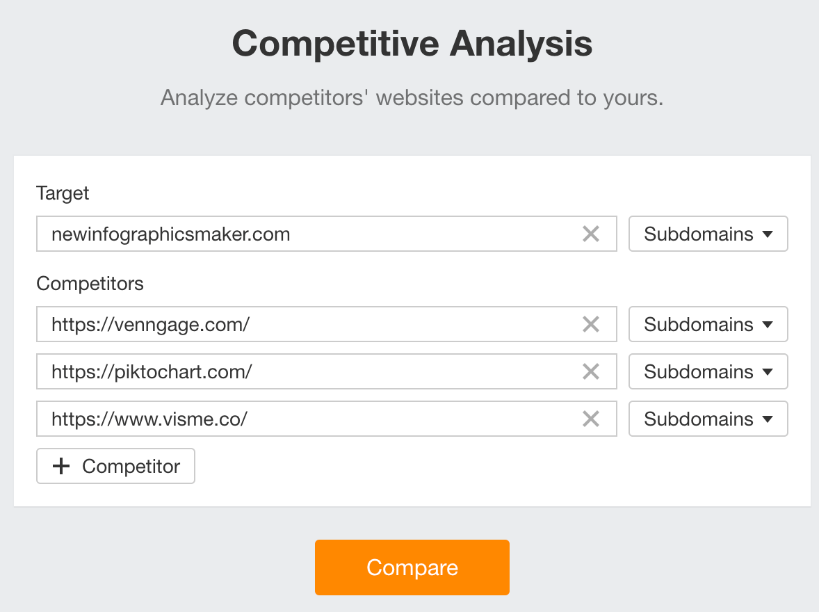This screenshot has height=612, width=819.
Task: Clear the visme.co competitor field
Action: pos(591,419)
